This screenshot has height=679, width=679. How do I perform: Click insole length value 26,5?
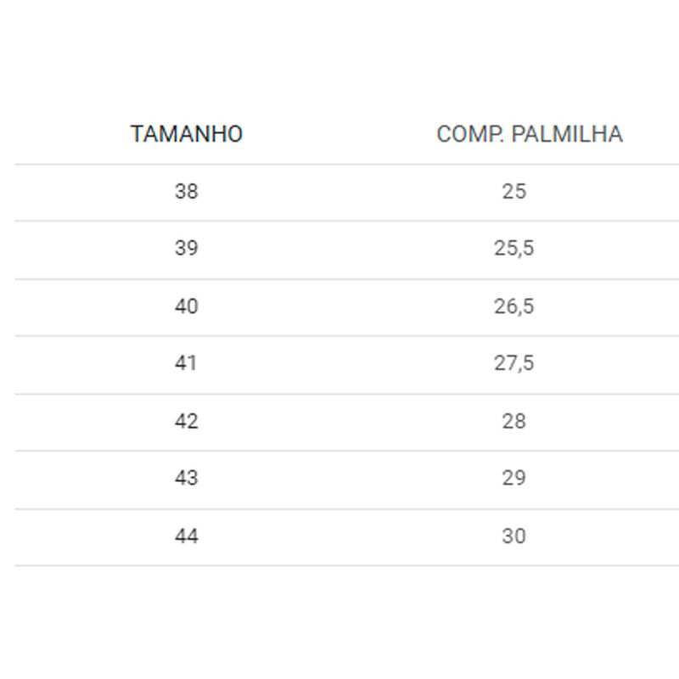(514, 307)
